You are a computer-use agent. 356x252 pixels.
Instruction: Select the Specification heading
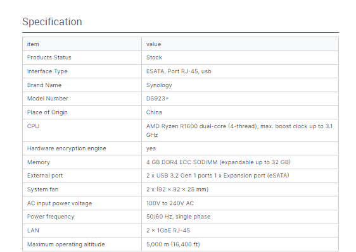point(52,22)
